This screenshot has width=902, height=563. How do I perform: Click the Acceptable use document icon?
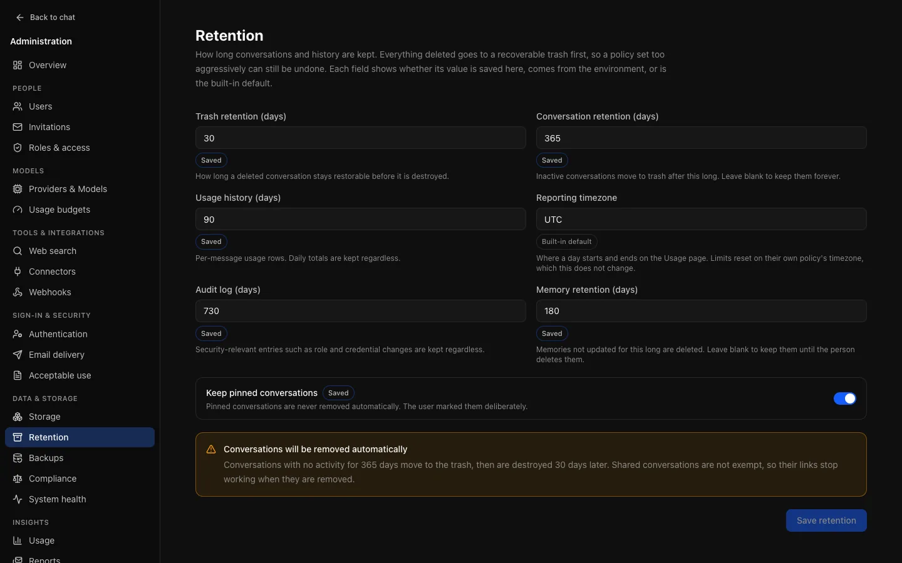pos(18,375)
